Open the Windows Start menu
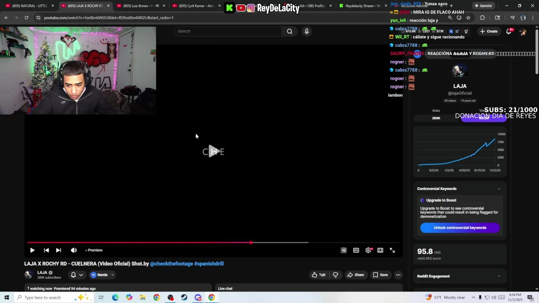The image size is (539, 303). pos(6,298)
